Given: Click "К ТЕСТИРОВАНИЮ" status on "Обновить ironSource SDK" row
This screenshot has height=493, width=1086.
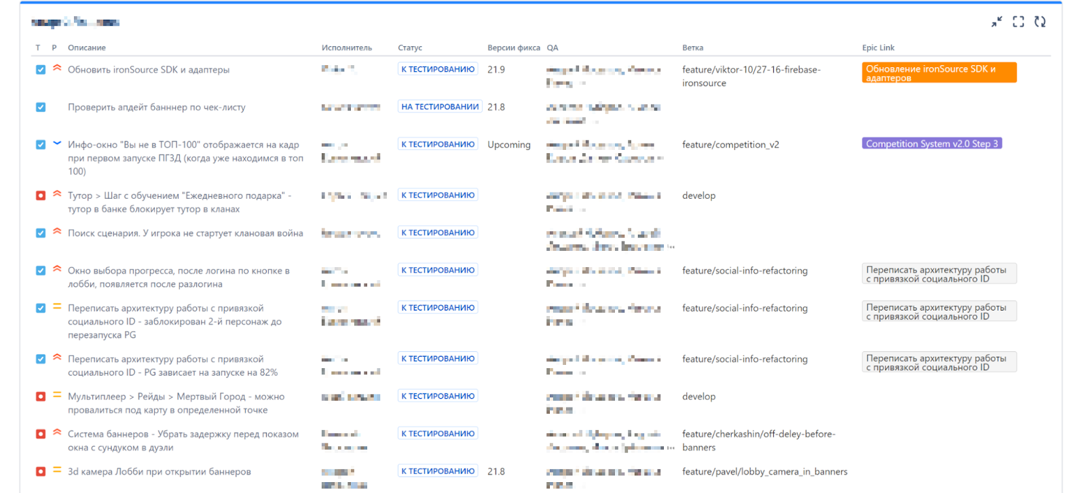Looking at the screenshot, I should click(x=438, y=69).
